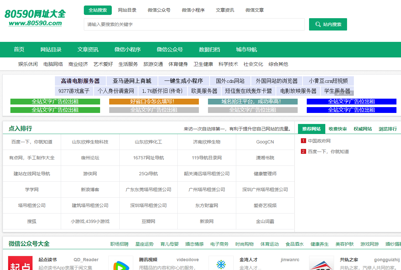This screenshot has width=401, height=270.
Task: Open the 城市导航 menu
Action: tap(246, 49)
